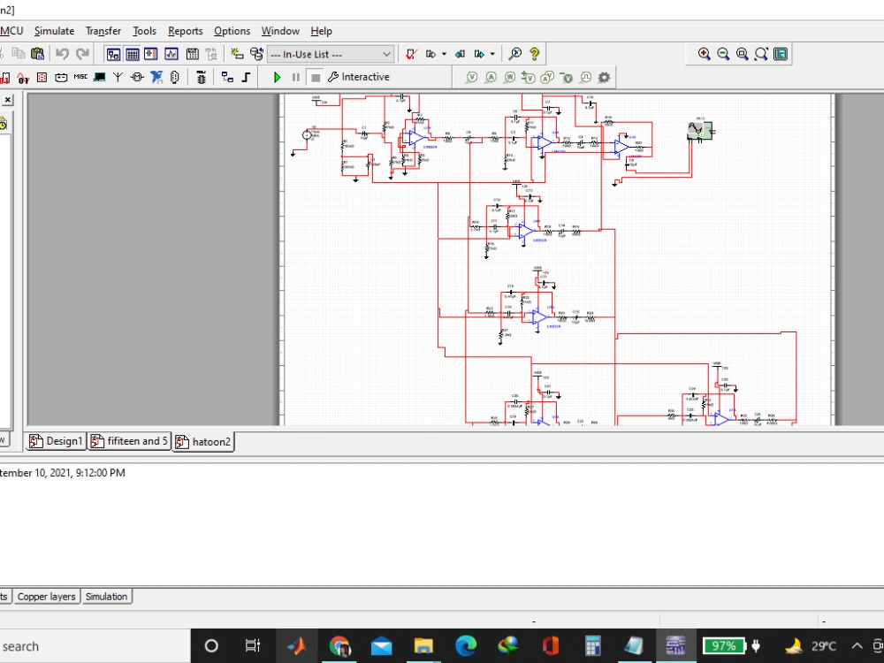884x663 pixels.
Task: Run the simulation with the green play button
Action: (x=277, y=77)
